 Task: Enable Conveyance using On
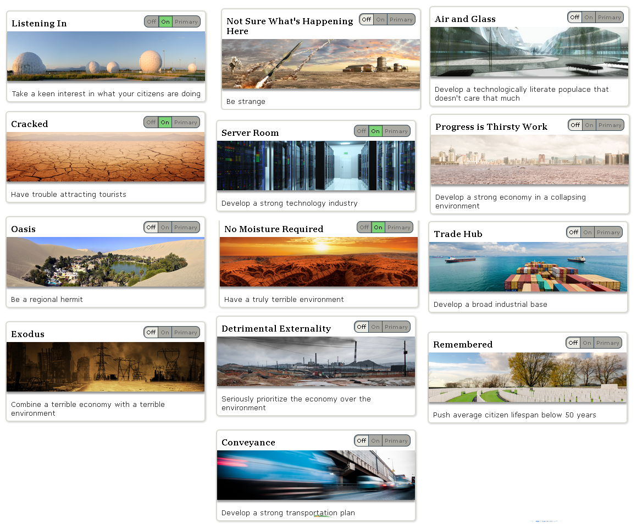pos(375,440)
